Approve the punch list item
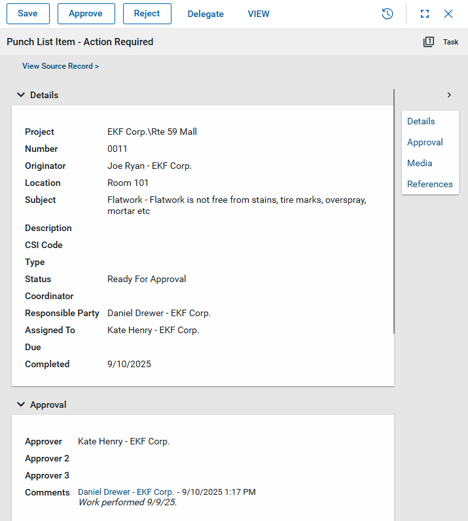The height and width of the screenshot is (521, 468). tap(86, 14)
